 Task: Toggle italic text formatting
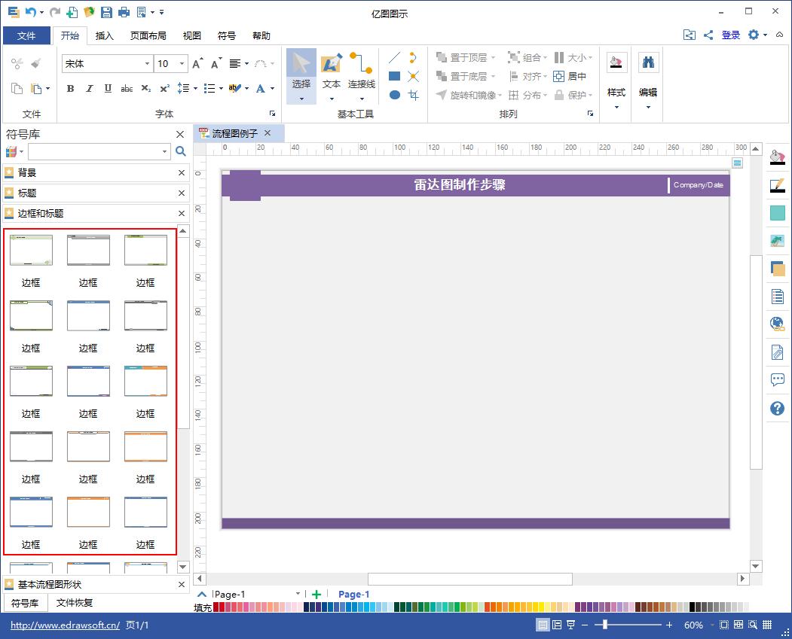89,89
